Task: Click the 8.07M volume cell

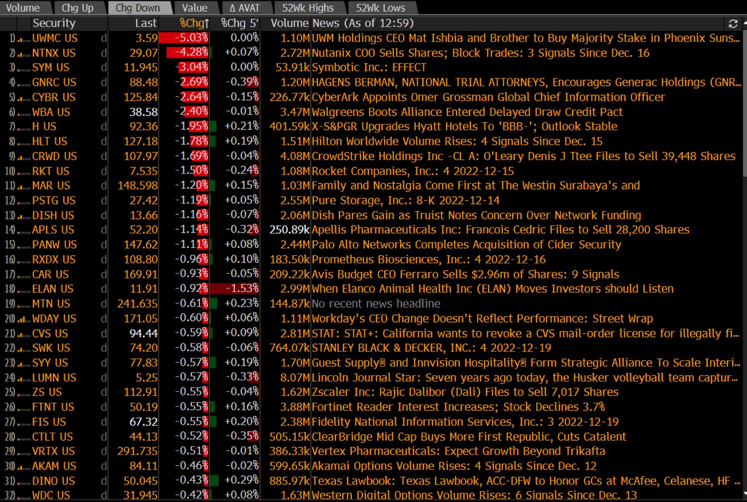Action: click(x=294, y=378)
